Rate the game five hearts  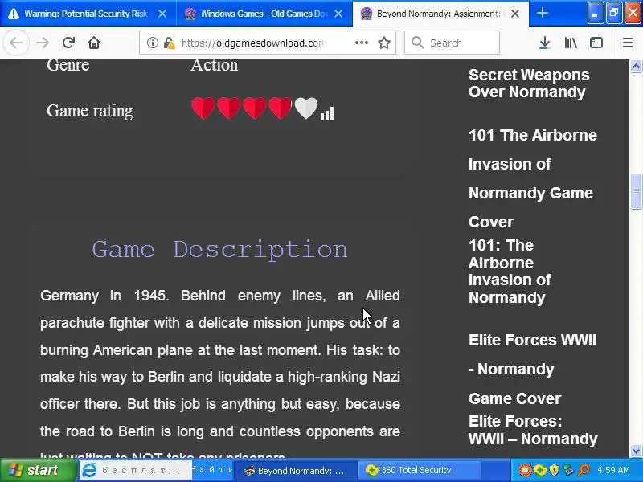pos(306,108)
